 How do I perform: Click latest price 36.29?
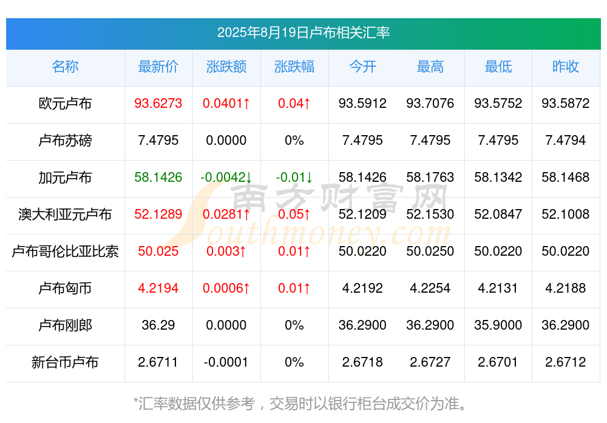coord(158,325)
